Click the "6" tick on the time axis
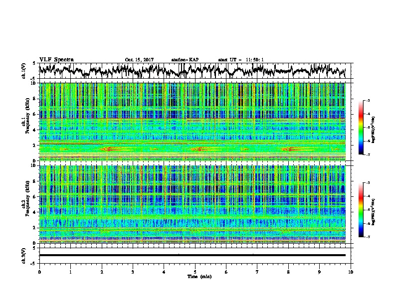This screenshot has width=395, height=305. [x=226, y=272]
